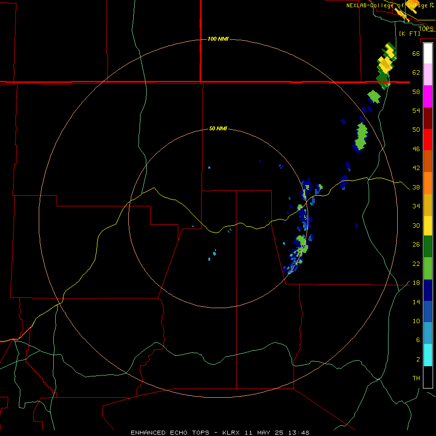Click the "2" legend scale value
This screenshot has width=436, height=436.
(x=418, y=359)
